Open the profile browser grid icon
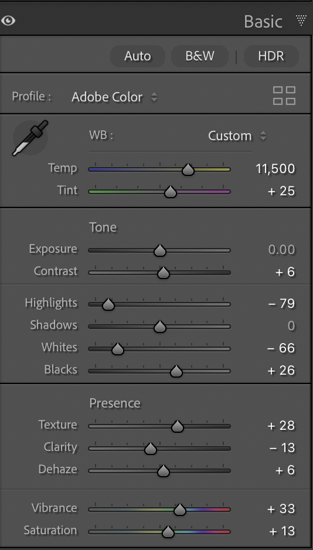The width and height of the screenshot is (313, 550). pos(284,96)
